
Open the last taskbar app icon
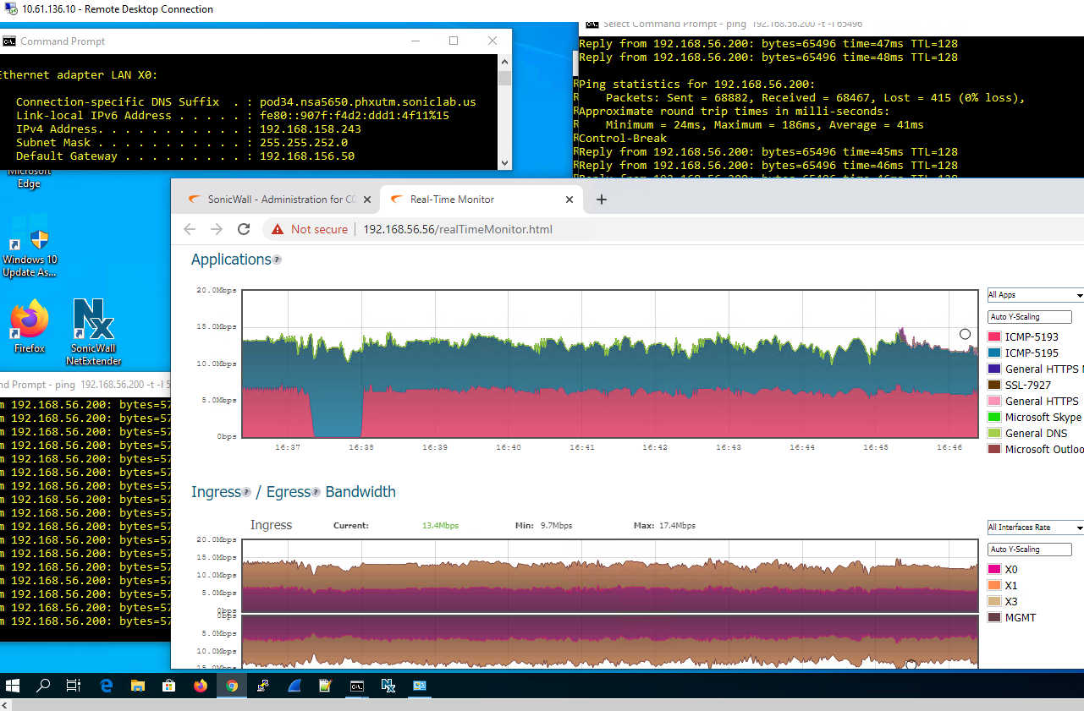click(420, 686)
